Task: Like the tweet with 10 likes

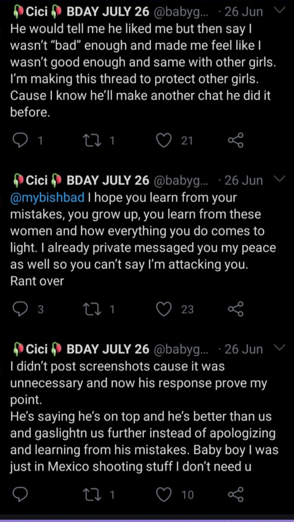Action: 165,494
